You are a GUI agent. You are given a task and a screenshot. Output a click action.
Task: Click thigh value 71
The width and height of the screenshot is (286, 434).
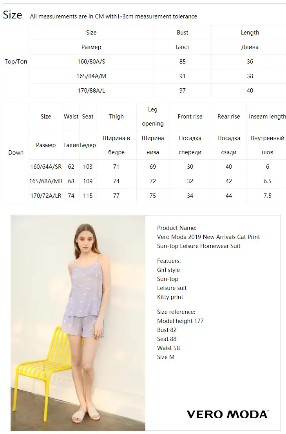click(116, 167)
